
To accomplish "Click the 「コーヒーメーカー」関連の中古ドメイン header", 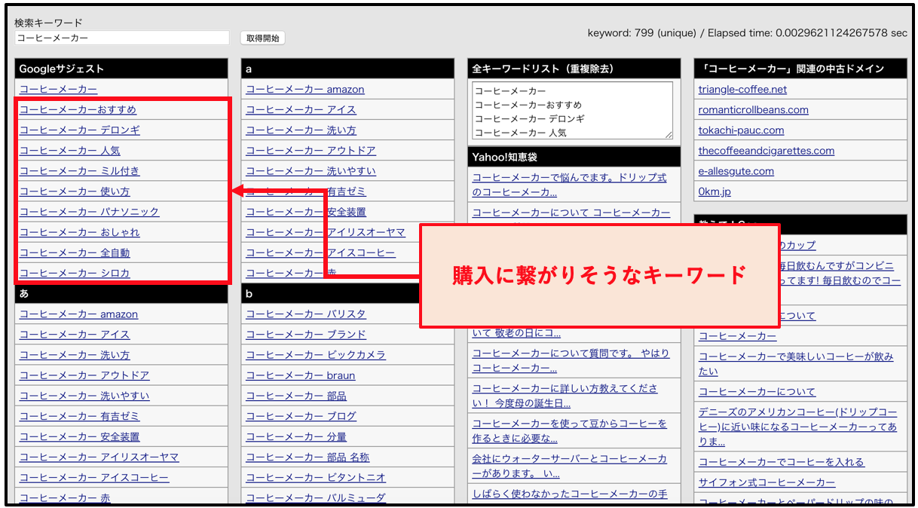I will 800,69.
